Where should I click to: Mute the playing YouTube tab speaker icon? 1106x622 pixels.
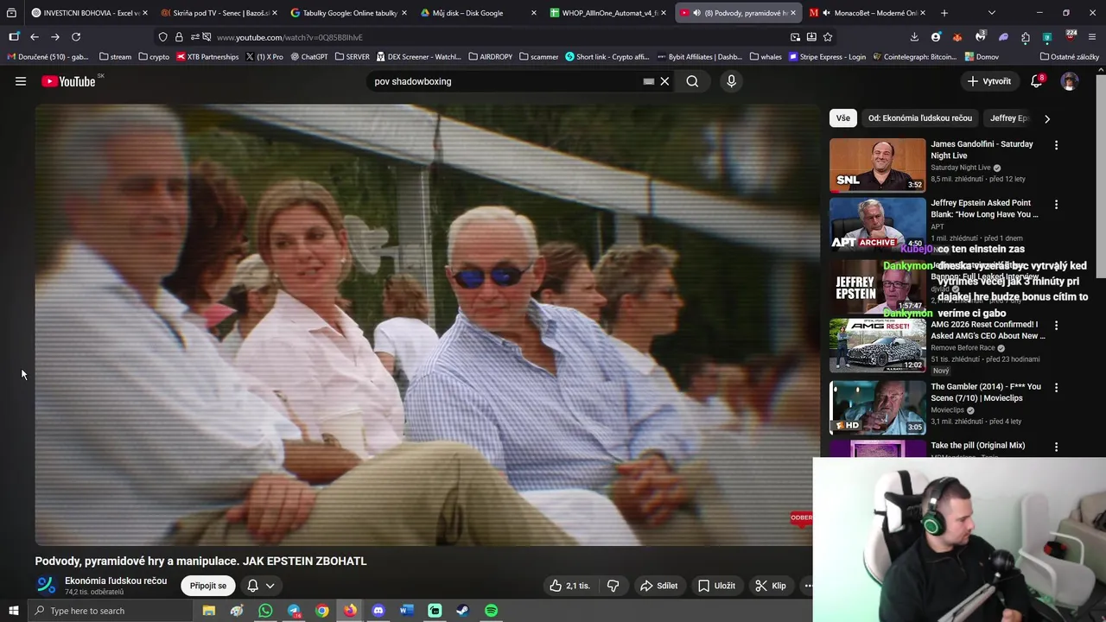(x=696, y=13)
